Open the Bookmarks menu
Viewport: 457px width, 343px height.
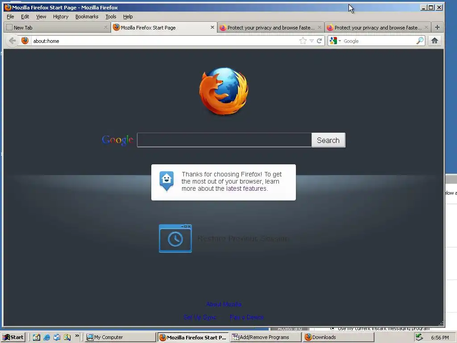(x=87, y=17)
